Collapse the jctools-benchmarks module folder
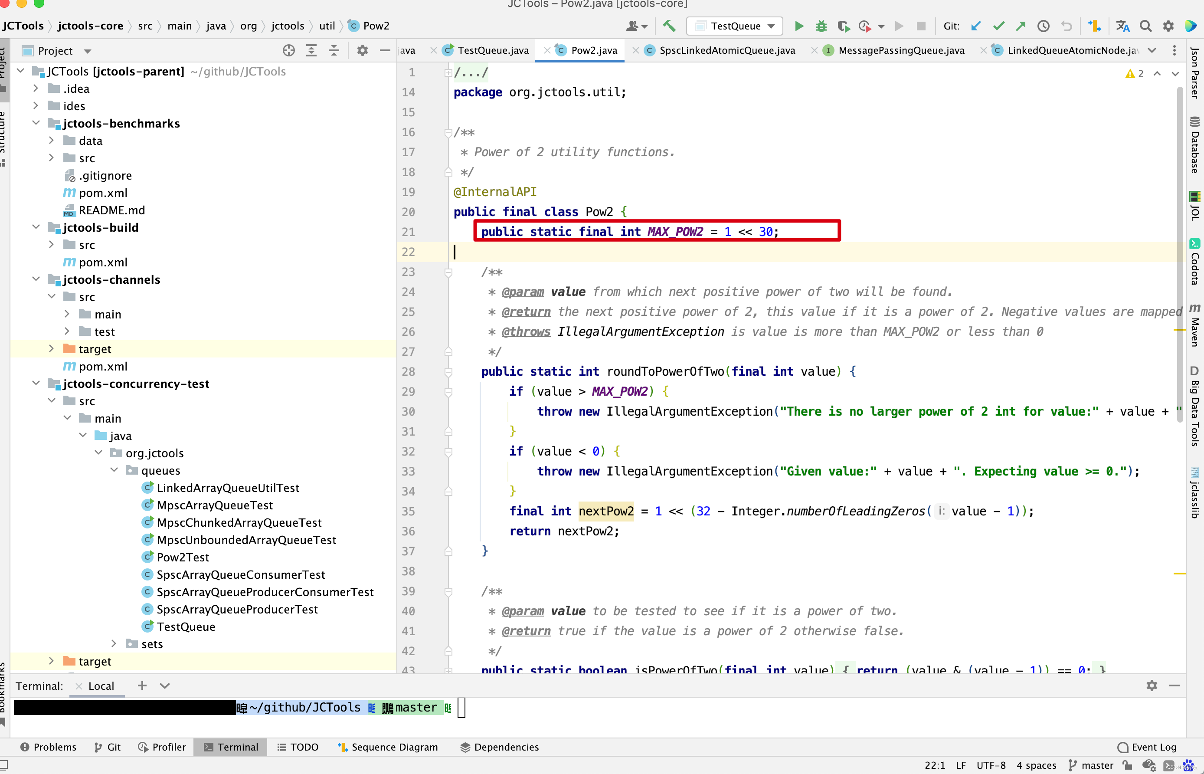 pos(36,123)
